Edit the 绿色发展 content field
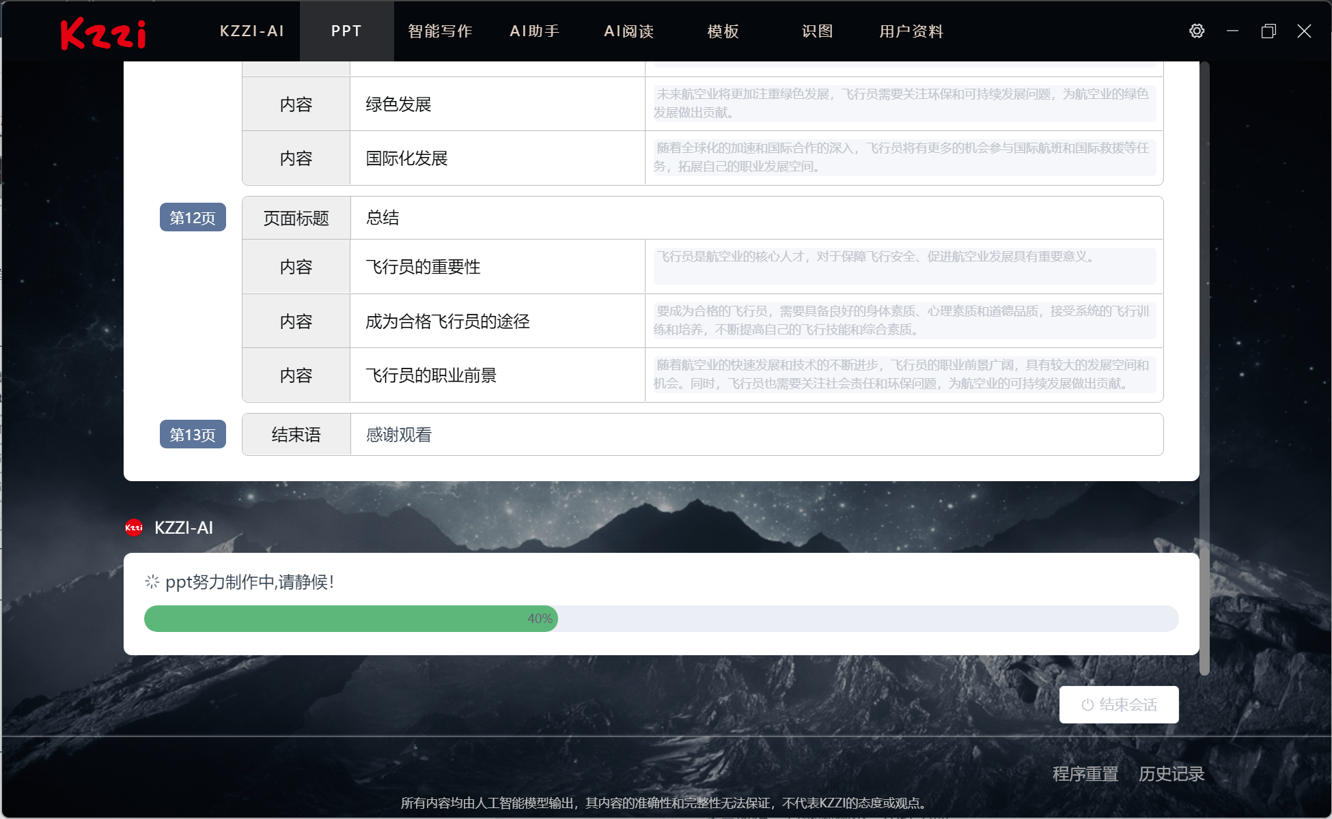 click(x=497, y=104)
